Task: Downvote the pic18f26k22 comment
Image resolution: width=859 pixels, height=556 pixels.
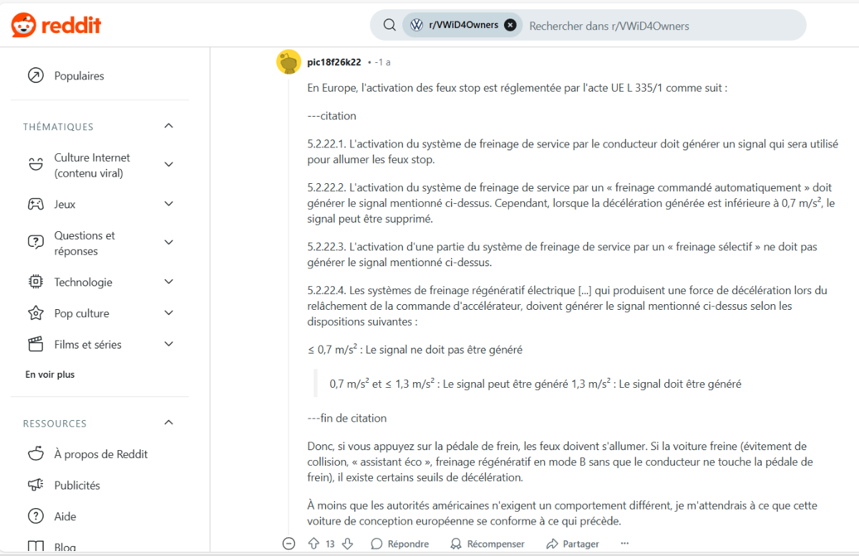Action: [348, 544]
